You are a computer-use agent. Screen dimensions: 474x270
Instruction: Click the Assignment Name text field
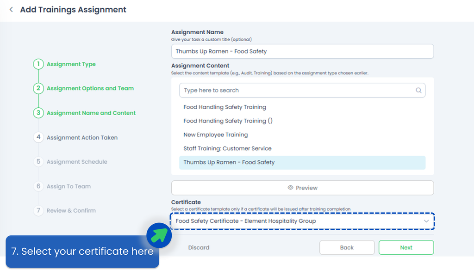(302, 51)
